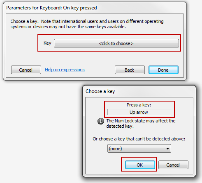Click the Choose a key dialog title
Image resolution: width=202 pixels, height=183 pixels.
(x=100, y=91)
